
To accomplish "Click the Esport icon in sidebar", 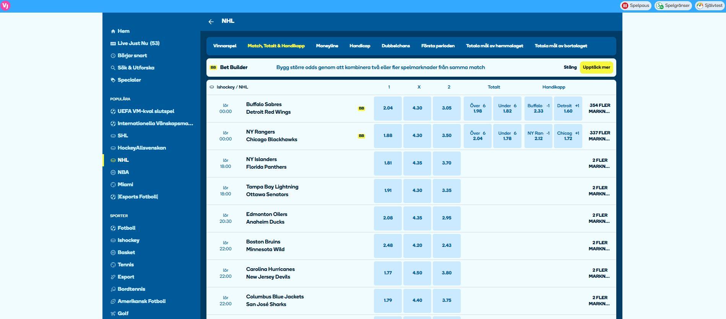I will [113, 277].
